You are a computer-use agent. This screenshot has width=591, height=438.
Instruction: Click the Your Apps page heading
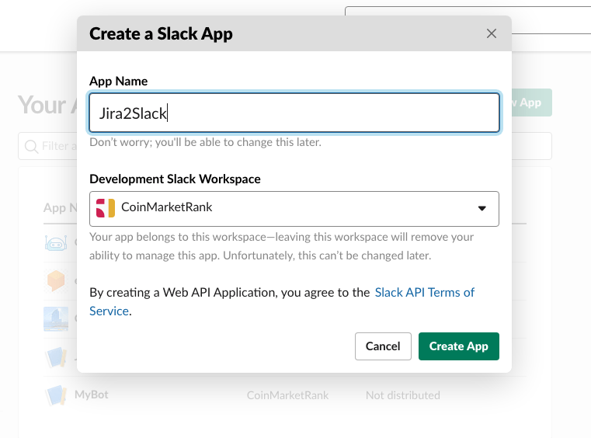point(43,105)
